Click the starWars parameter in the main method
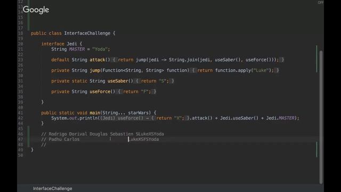This screenshot has height=192, width=341. tap(139, 113)
